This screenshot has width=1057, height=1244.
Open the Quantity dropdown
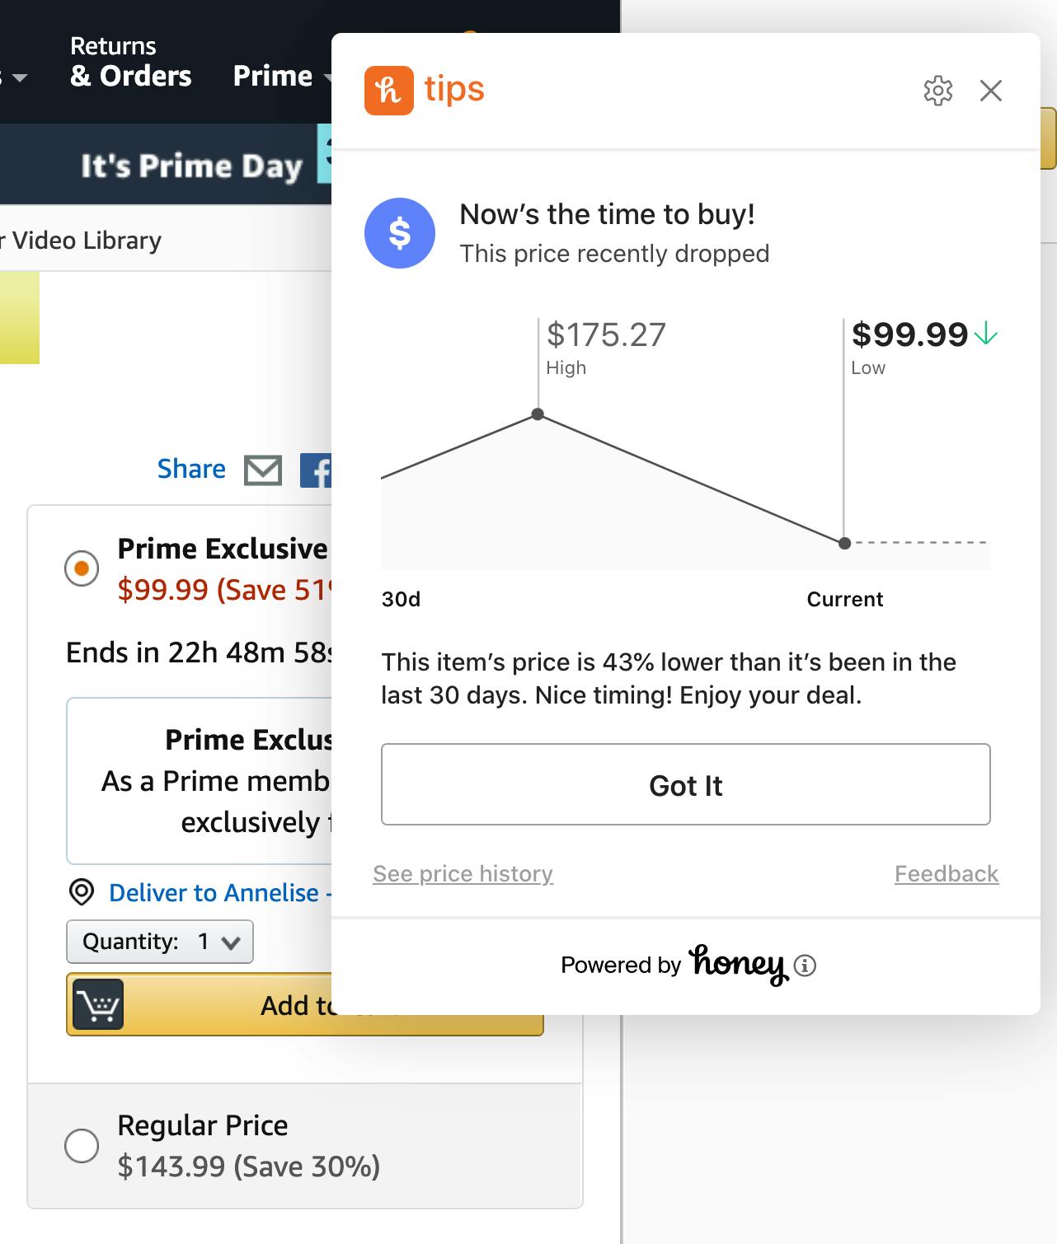point(160,942)
